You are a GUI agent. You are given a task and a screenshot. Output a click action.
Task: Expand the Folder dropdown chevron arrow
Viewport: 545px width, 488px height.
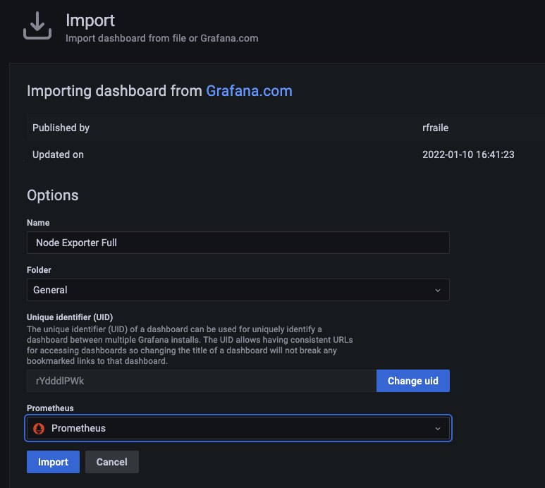click(438, 291)
